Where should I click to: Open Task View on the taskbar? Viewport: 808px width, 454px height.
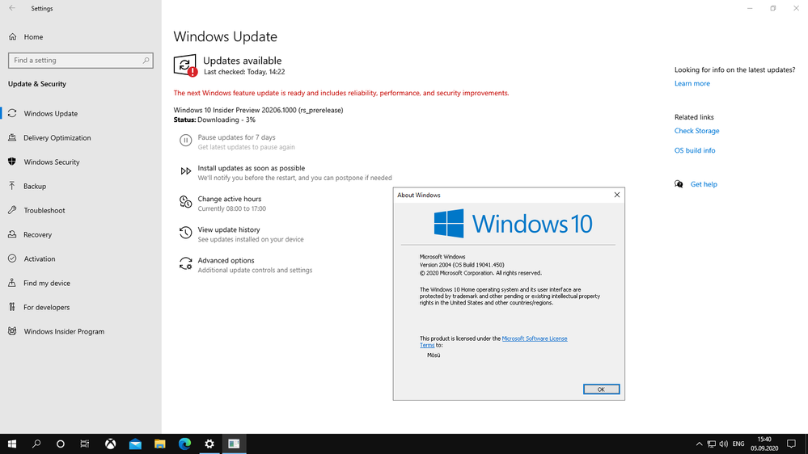click(x=84, y=443)
